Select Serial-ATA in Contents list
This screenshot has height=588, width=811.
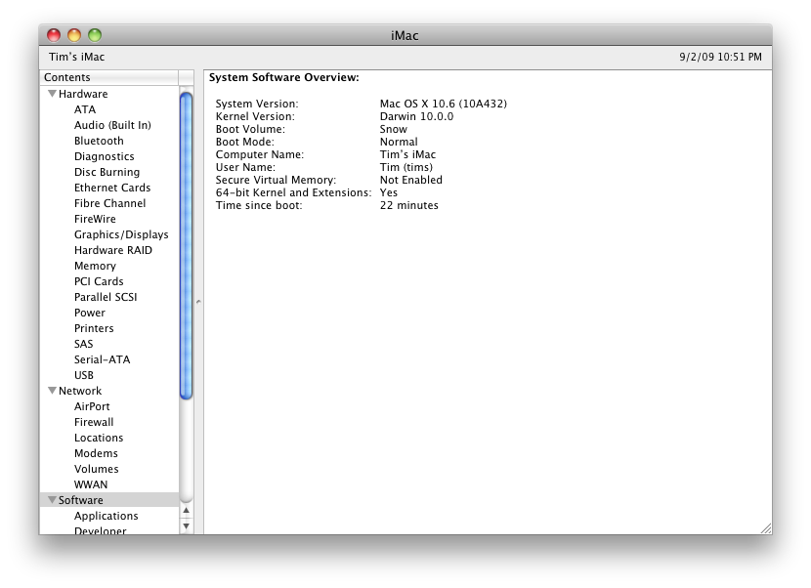point(102,359)
